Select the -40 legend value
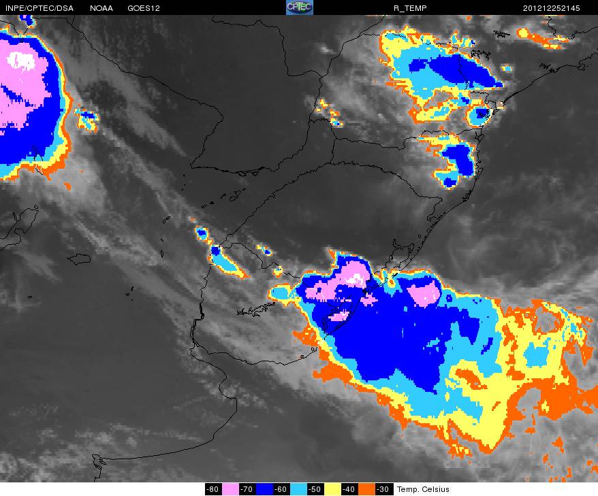The height and width of the screenshot is (496, 598). [x=349, y=489]
